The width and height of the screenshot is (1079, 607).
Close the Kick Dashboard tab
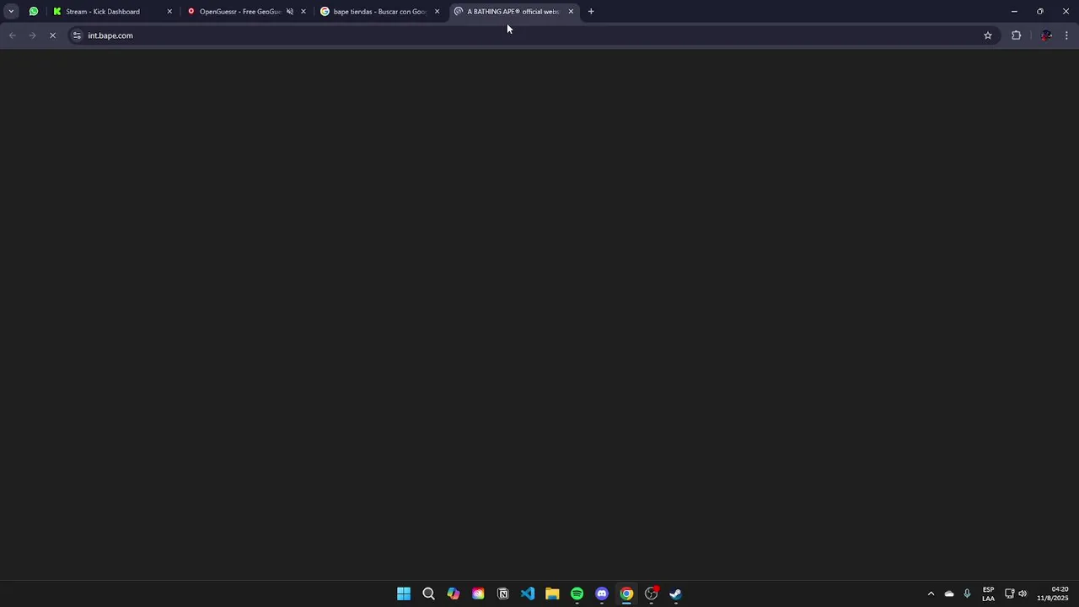coord(169,12)
